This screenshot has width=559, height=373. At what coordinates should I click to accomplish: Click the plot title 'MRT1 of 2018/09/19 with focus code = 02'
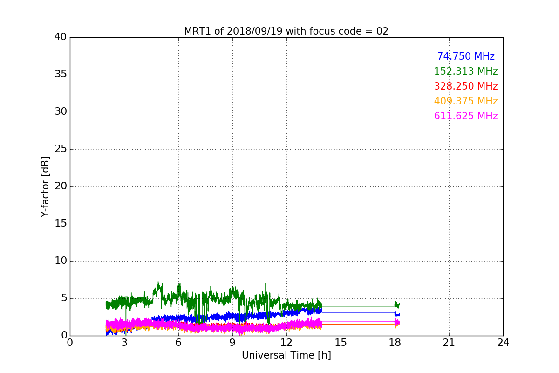coord(286,31)
